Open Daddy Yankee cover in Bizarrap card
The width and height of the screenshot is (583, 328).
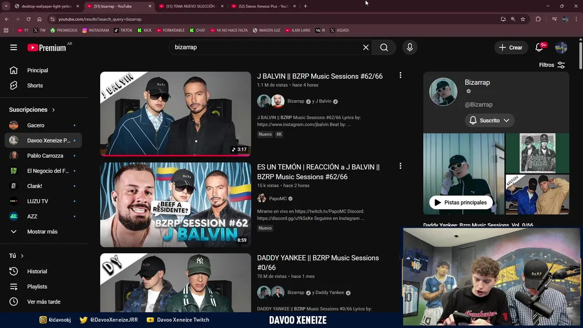(537, 153)
